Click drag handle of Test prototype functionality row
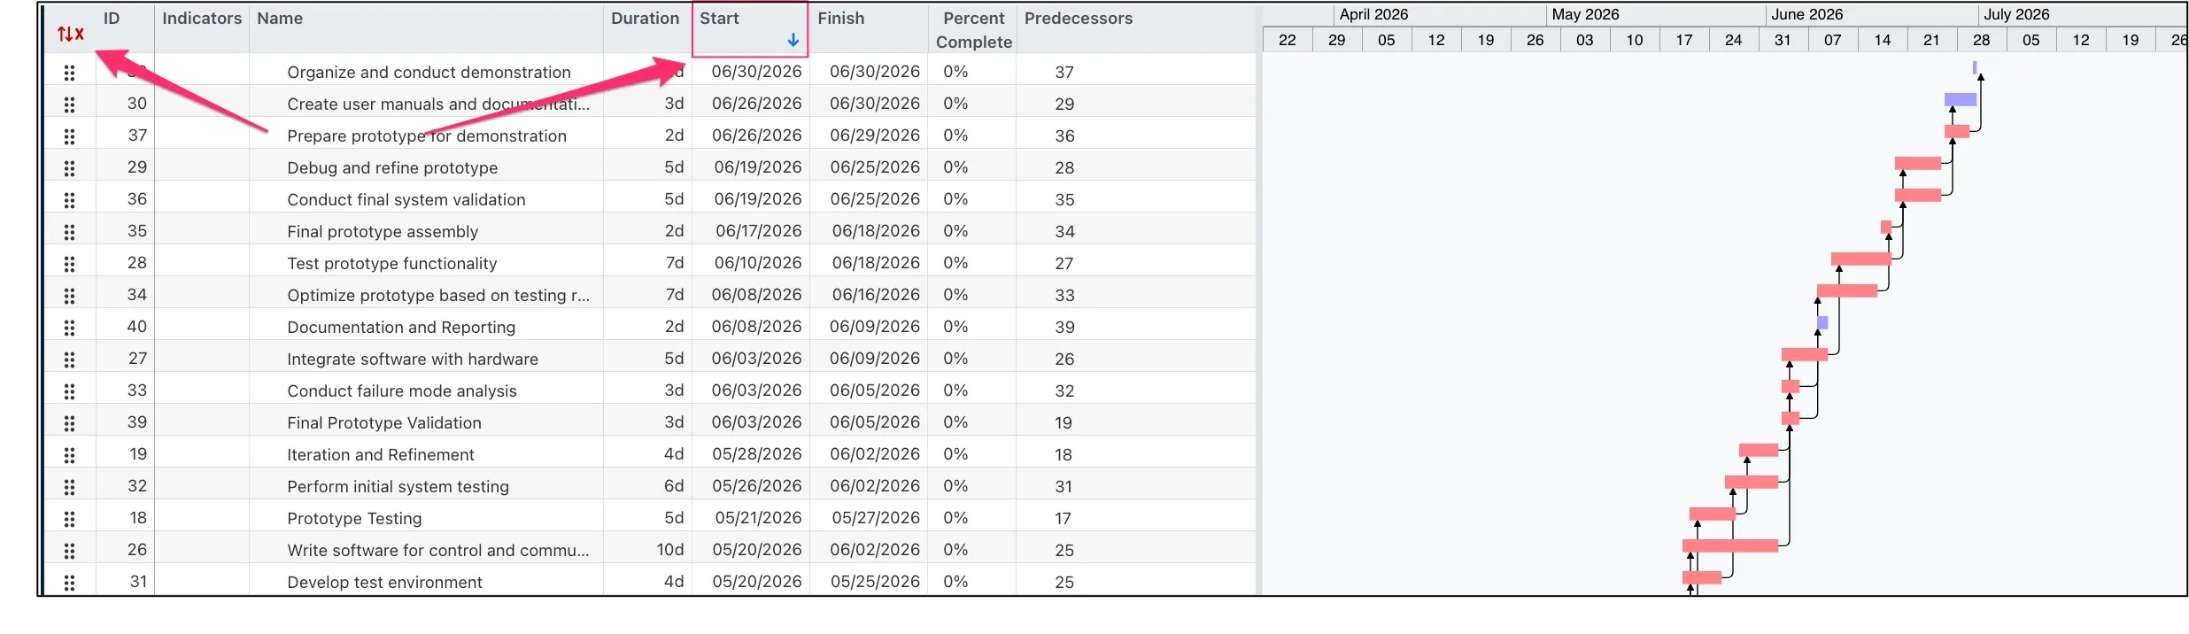Screen dimensions: 2189x634 click(x=69, y=264)
